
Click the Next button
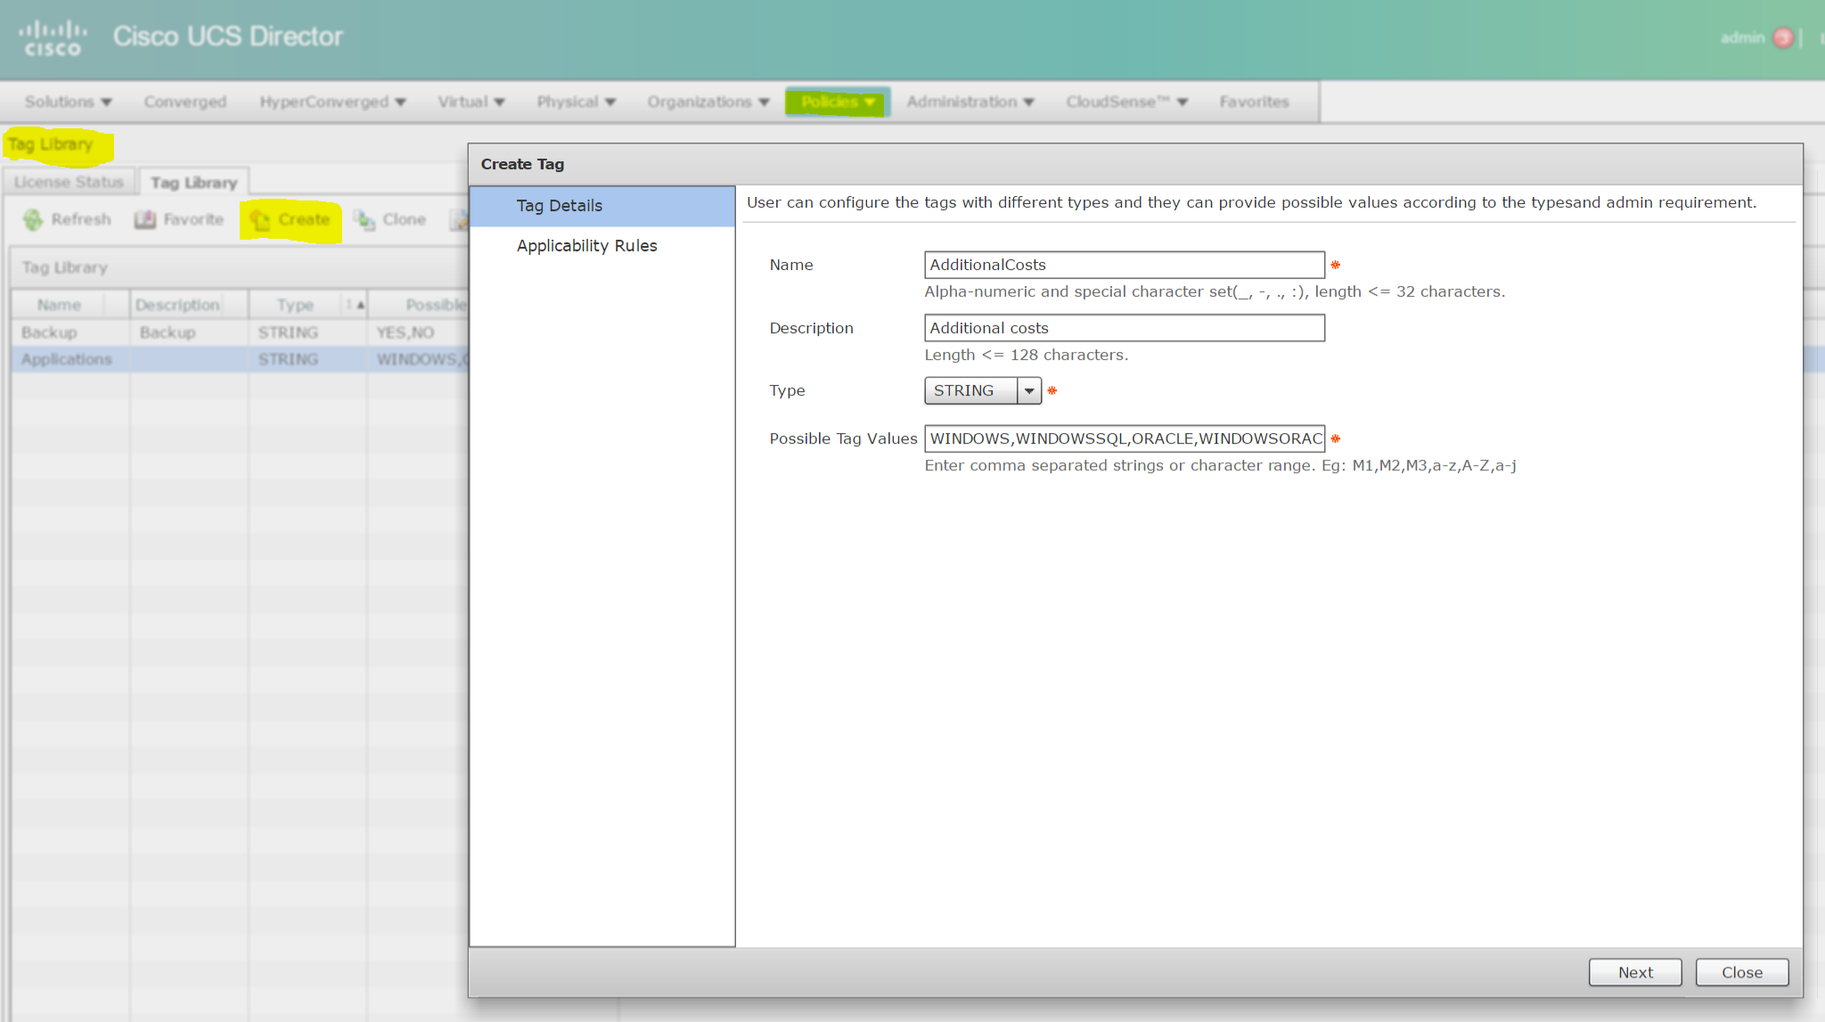(x=1634, y=972)
